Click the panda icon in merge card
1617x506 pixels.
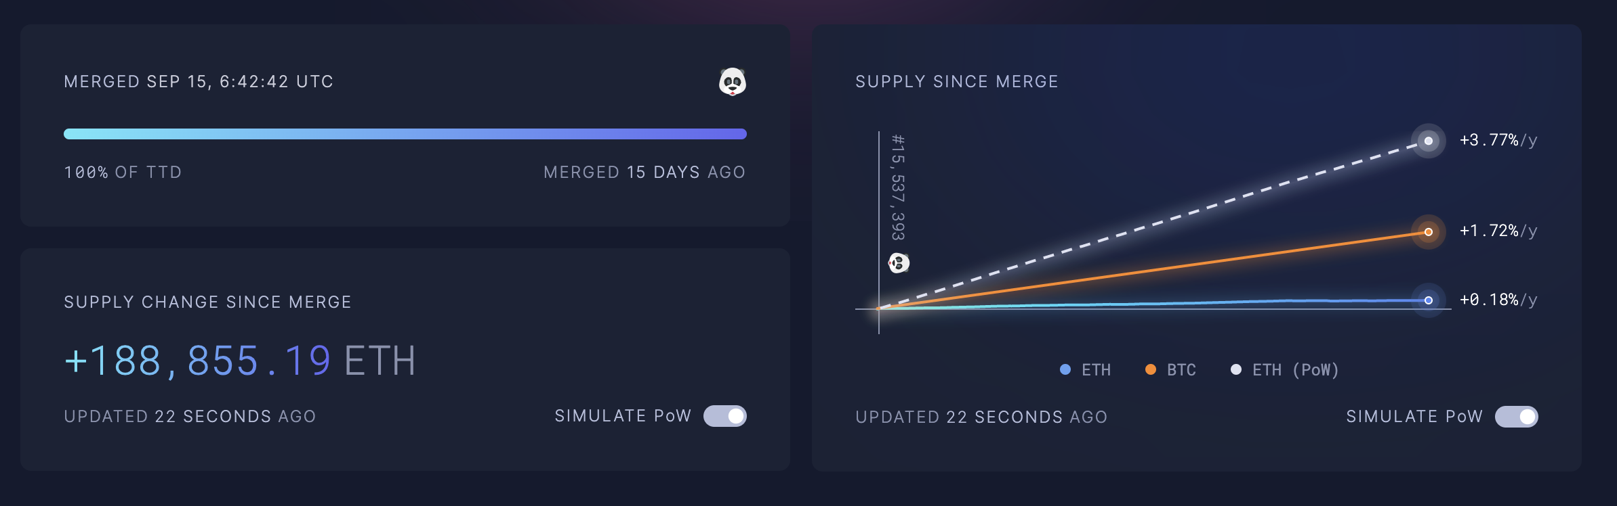pyautogui.click(x=732, y=82)
